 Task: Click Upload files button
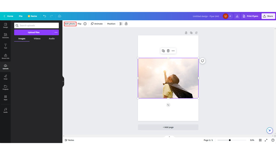click(x=33, y=32)
